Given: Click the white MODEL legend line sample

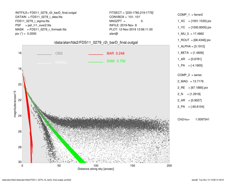Looking at the screenshot, I should click(44, 63).
